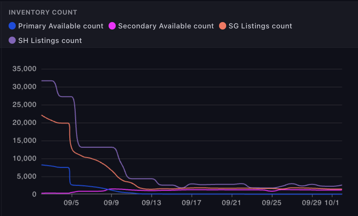Click the orange SG Listings count legend dot
This screenshot has height=216, width=358.
[223, 26]
